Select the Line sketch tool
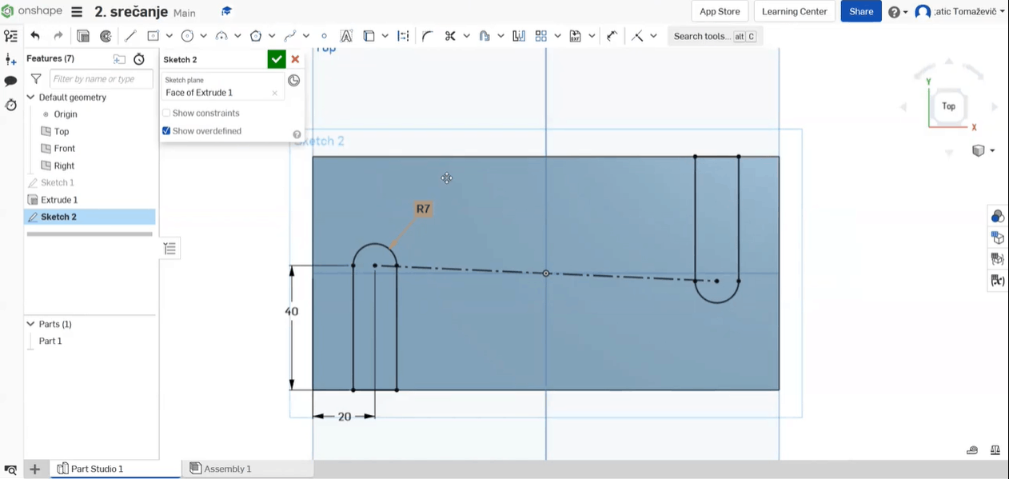Viewport: 1009px width, 479px height. coord(130,36)
